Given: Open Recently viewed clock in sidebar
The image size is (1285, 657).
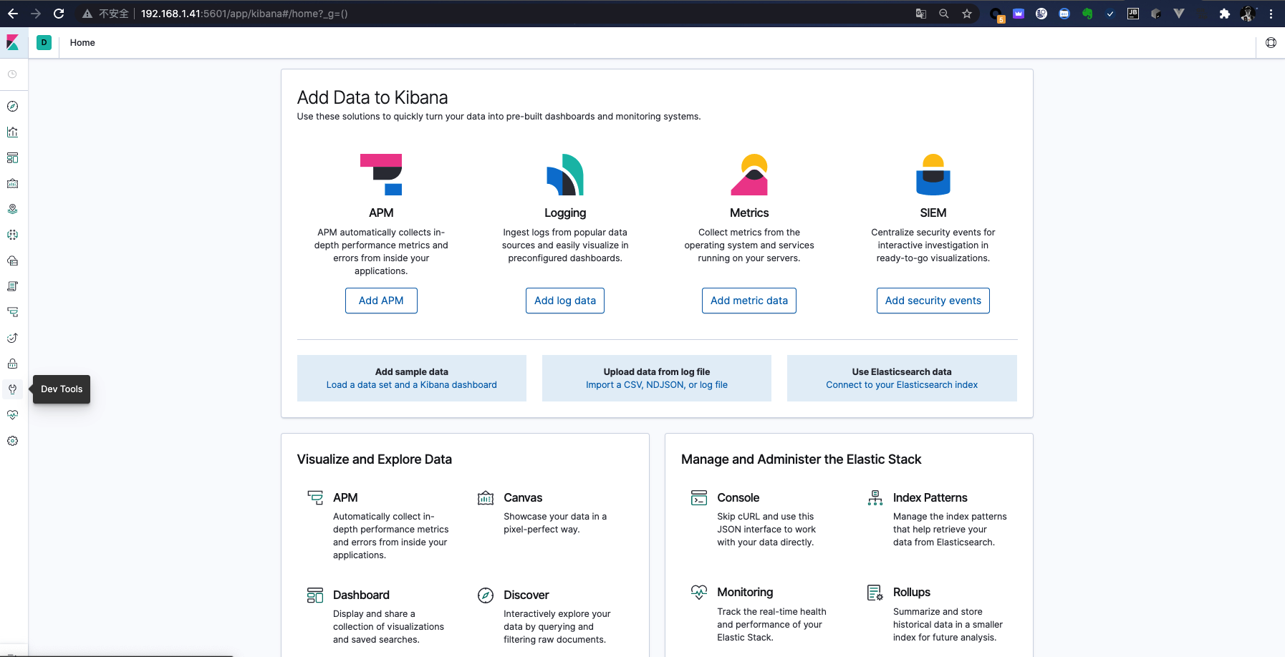Looking at the screenshot, I should [12, 74].
